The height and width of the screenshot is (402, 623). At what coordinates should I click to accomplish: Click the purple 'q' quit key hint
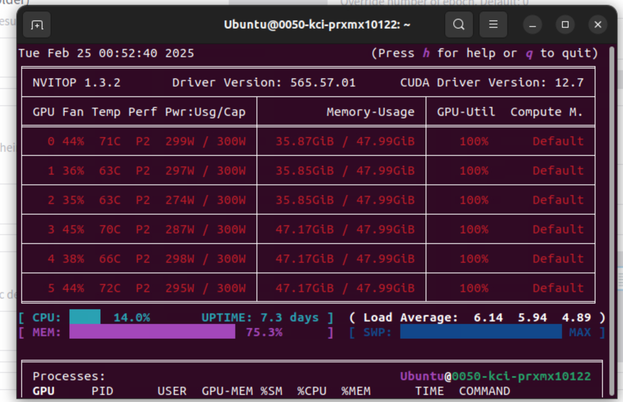(529, 53)
